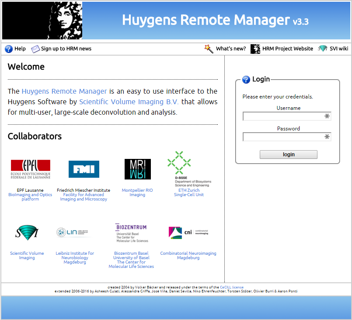The image size is (352, 320).
Task: Open the FMI collaborator logo
Action: tap(84, 169)
